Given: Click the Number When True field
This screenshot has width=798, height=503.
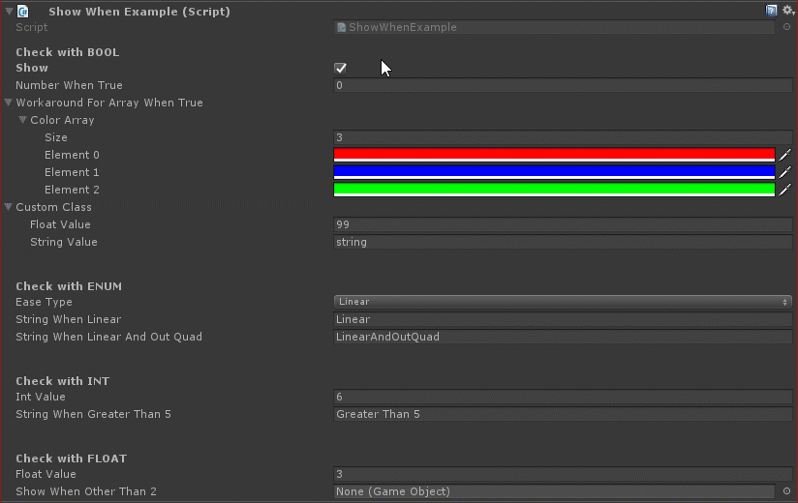Looking at the screenshot, I should coord(563,85).
